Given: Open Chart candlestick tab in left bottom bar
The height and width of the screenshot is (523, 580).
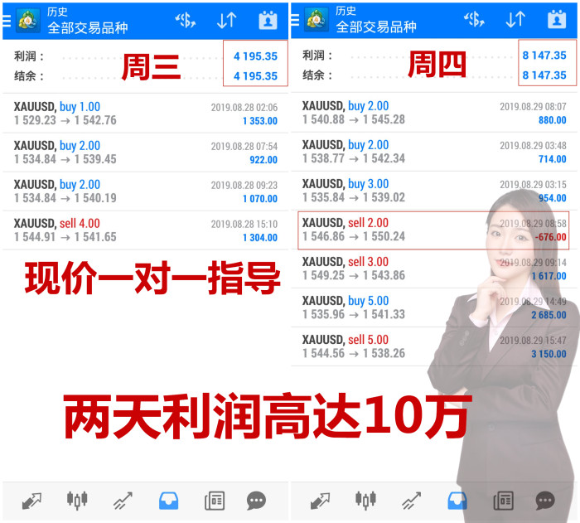Looking at the screenshot, I should click(x=77, y=501).
